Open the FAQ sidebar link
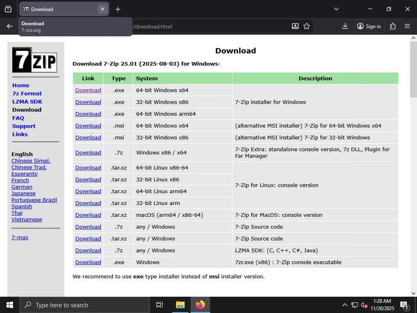Viewport: 417px width, 313px height. [x=18, y=118]
